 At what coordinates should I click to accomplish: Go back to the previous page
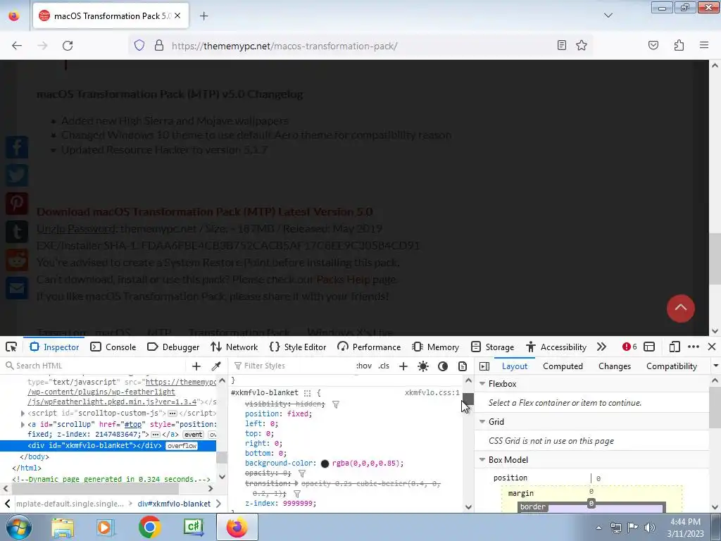(x=17, y=46)
